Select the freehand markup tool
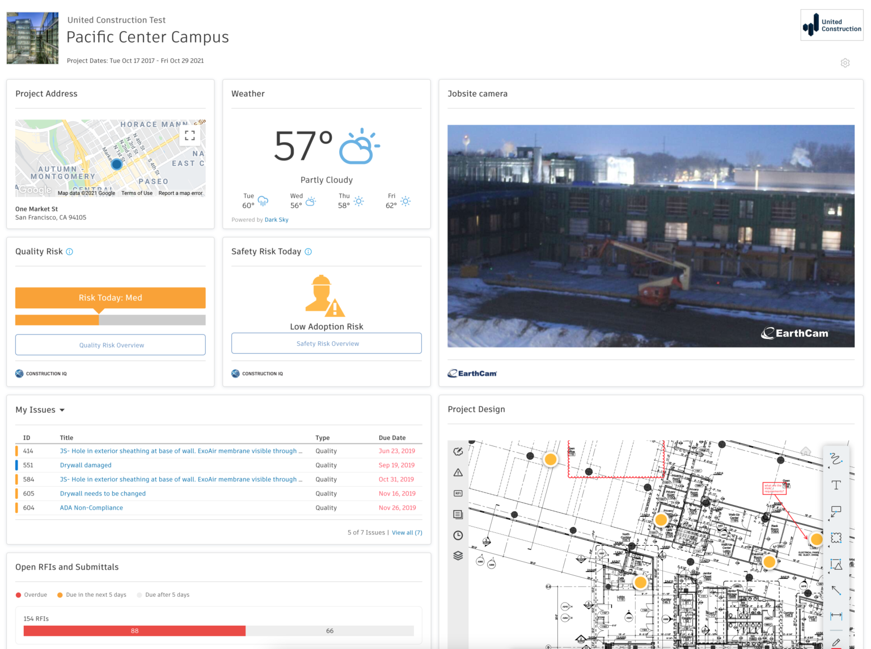 point(836,459)
